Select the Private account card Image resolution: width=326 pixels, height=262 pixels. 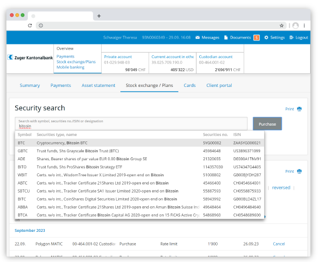[125, 63]
